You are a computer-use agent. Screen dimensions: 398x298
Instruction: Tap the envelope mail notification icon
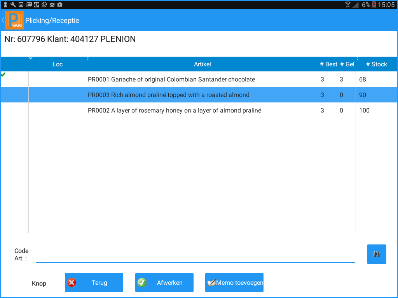pyautogui.click(x=52, y=5)
